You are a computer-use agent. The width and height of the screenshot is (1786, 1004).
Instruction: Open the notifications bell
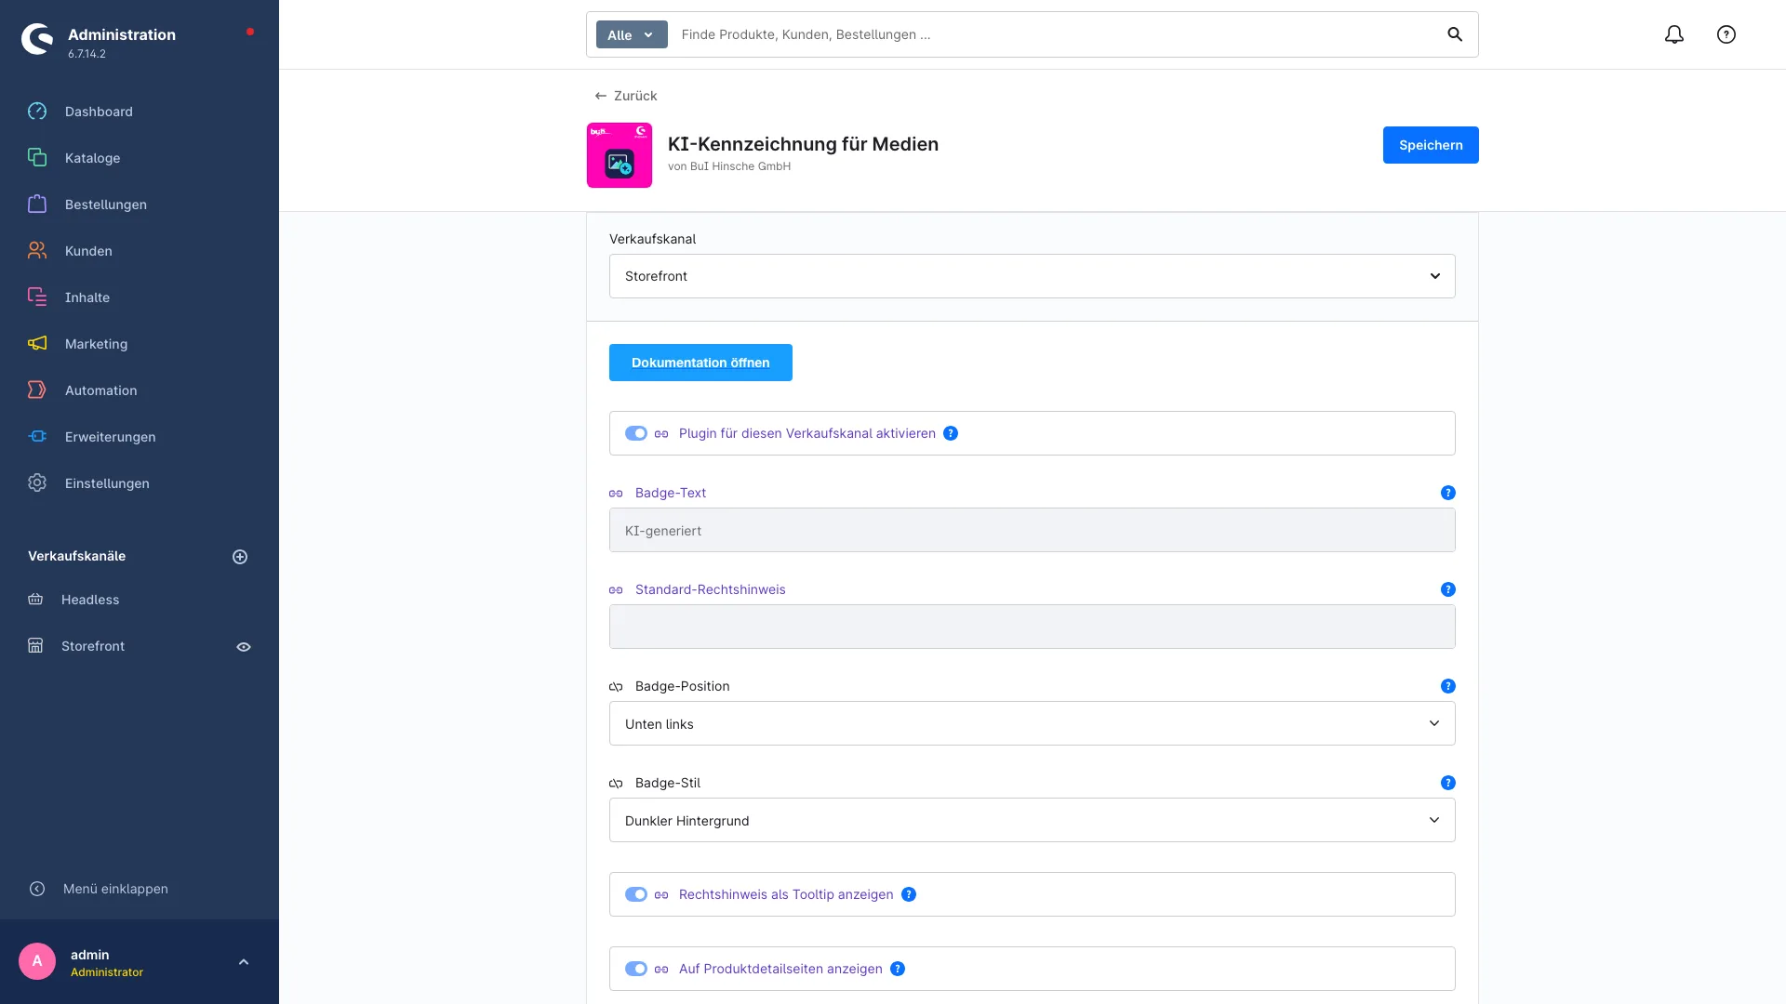click(x=1674, y=34)
